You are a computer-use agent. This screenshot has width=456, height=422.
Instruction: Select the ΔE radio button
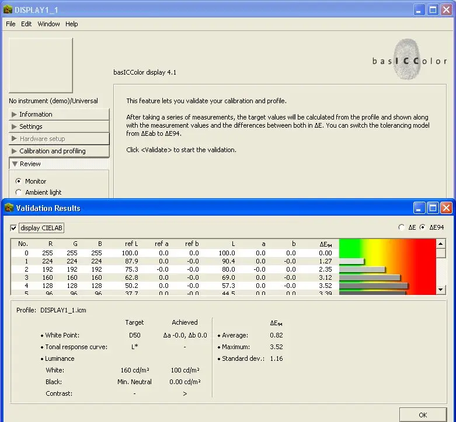click(x=402, y=227)
